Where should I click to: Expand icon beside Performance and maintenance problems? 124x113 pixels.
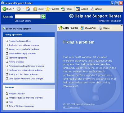pos(7,66)
